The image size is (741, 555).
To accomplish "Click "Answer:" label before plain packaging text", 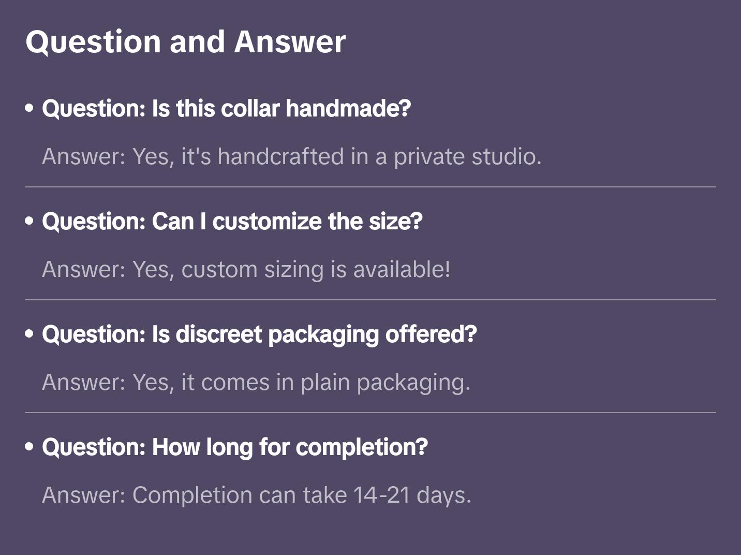I will click(x=84, y=382).
